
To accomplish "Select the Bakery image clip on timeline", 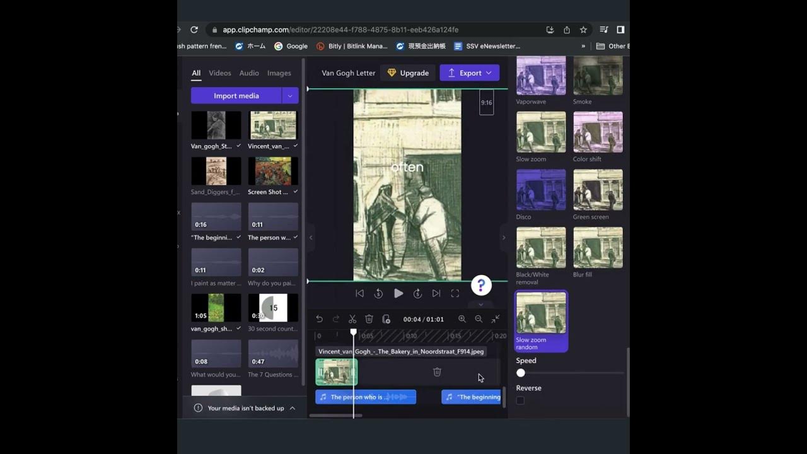I will point(337,372).
